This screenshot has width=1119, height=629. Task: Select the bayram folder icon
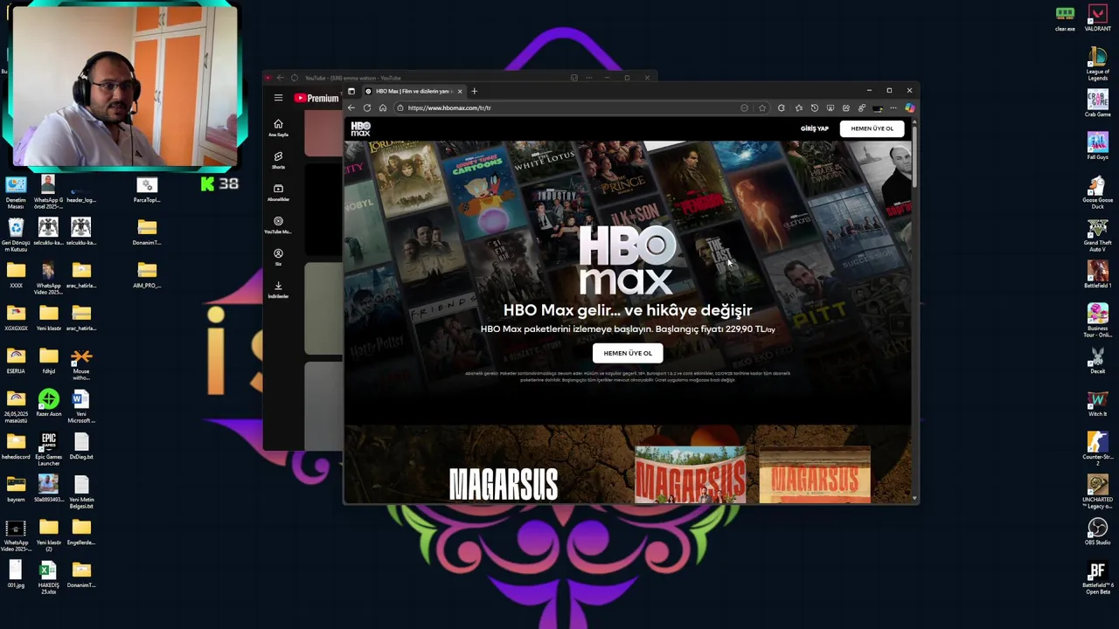pos(16,487)
